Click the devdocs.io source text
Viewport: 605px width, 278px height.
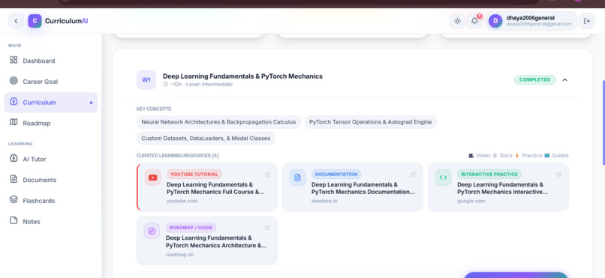[324, 201]
